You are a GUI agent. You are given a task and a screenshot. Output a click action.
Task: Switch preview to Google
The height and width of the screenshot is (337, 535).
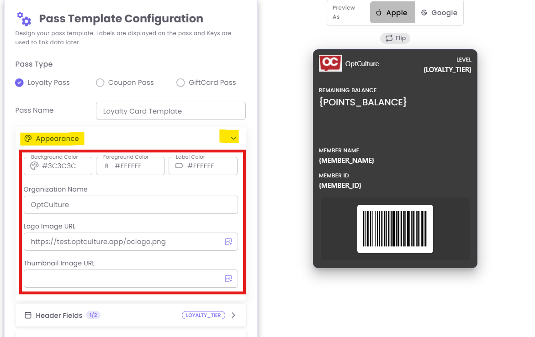tap(439, 13)
